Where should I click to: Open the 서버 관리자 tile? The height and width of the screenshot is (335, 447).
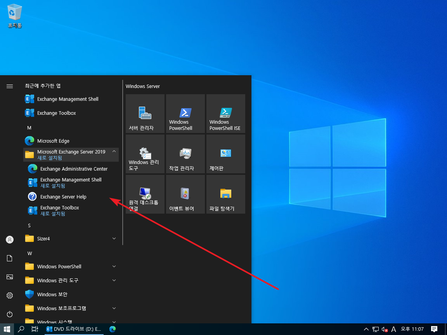(145, 114)
